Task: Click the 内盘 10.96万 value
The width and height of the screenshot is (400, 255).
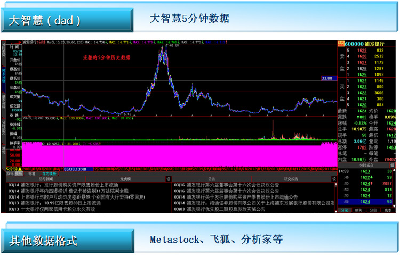Action: click(x=359, y=160)
